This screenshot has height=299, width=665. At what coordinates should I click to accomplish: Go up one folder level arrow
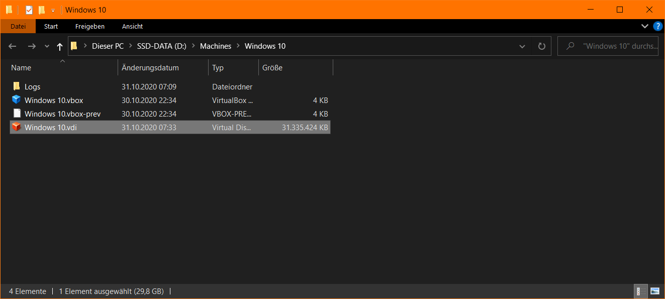(60, 46)
